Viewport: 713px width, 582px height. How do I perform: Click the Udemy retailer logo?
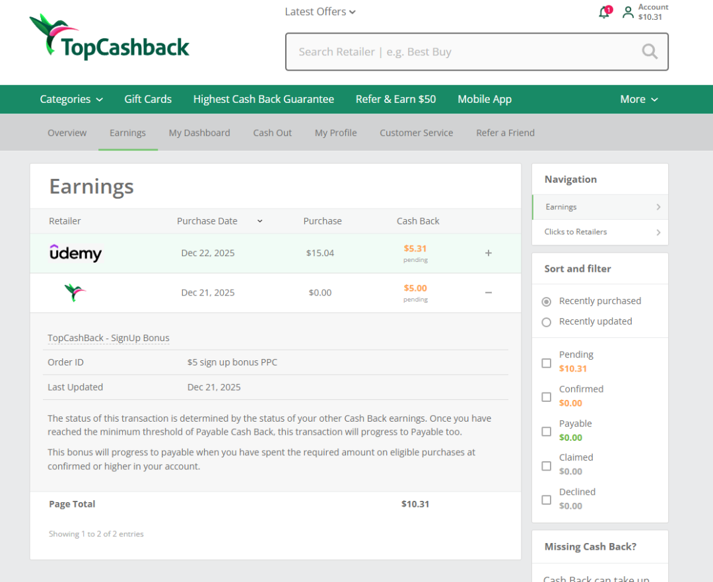[x=75, y=253]
